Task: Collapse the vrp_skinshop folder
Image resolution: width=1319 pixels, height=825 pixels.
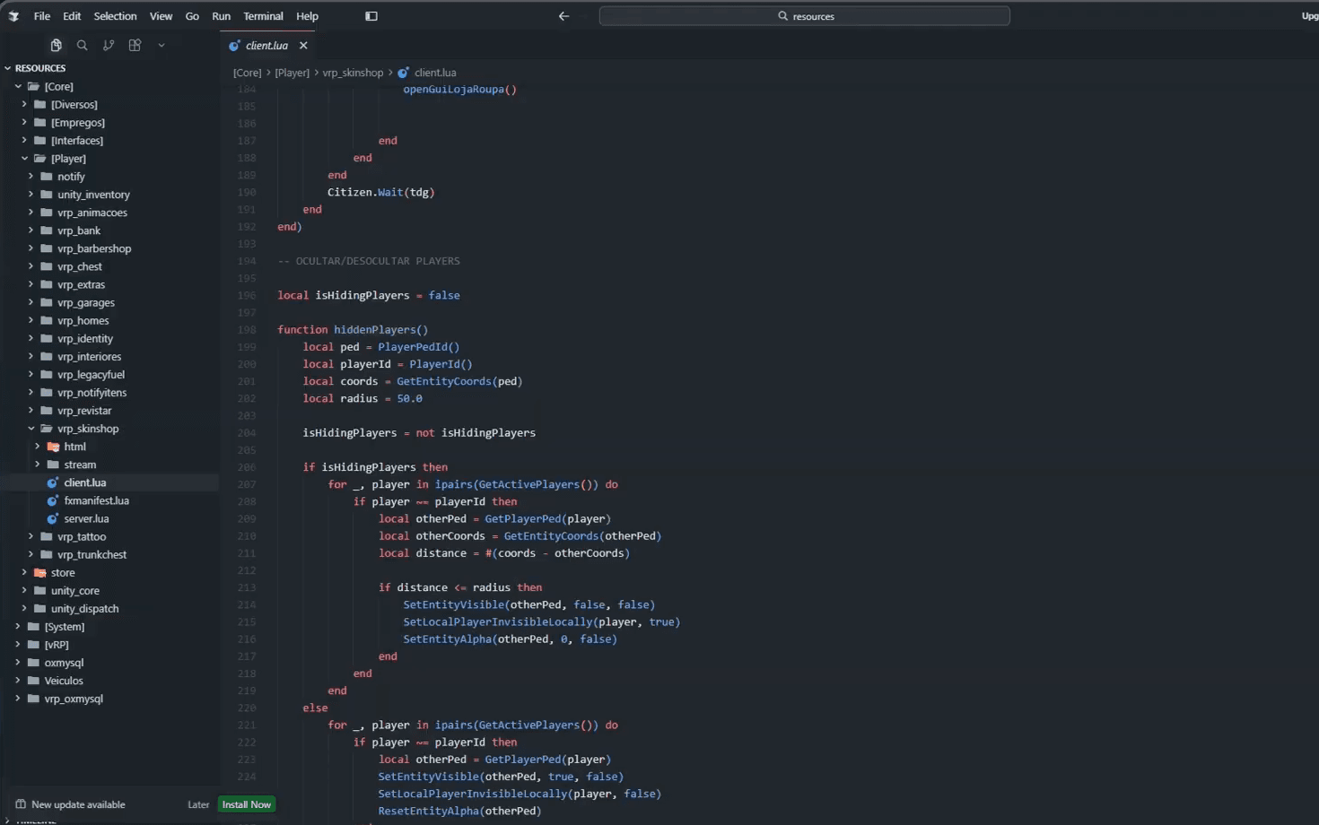Action: pyautogui.click(x=109, y=429)
